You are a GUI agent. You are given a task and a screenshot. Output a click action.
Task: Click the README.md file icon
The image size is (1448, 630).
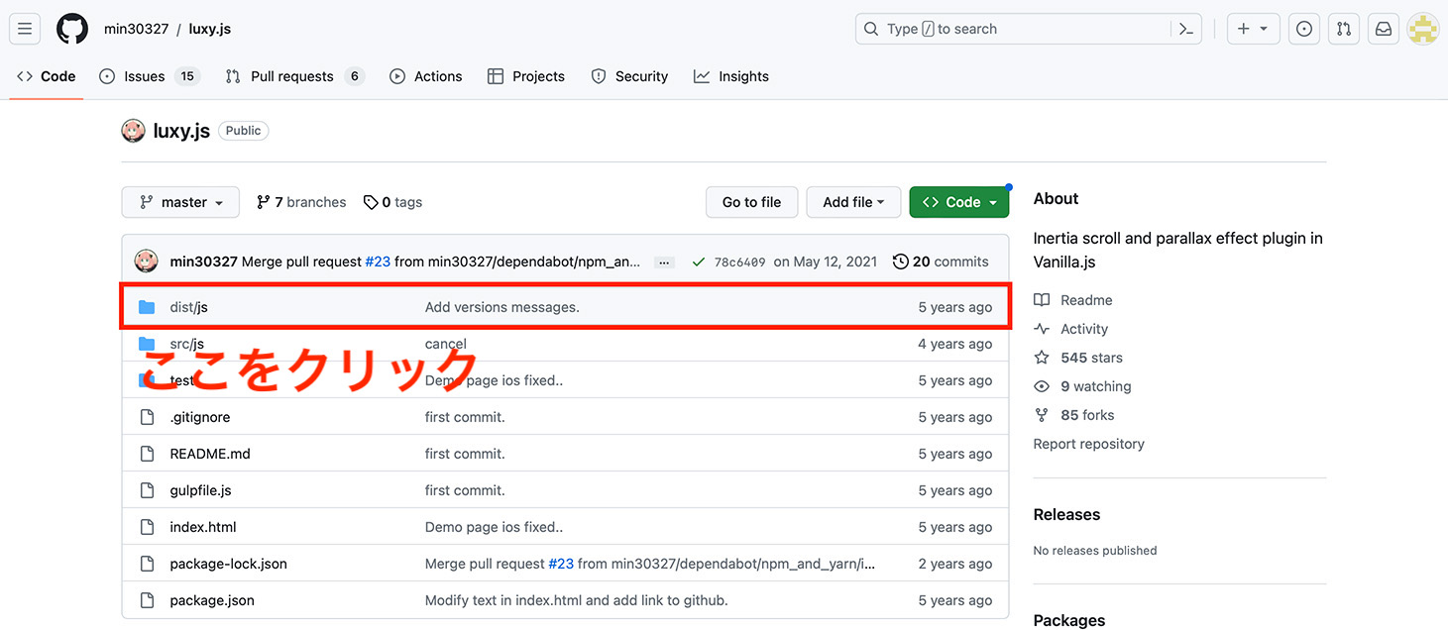[147, 454]
